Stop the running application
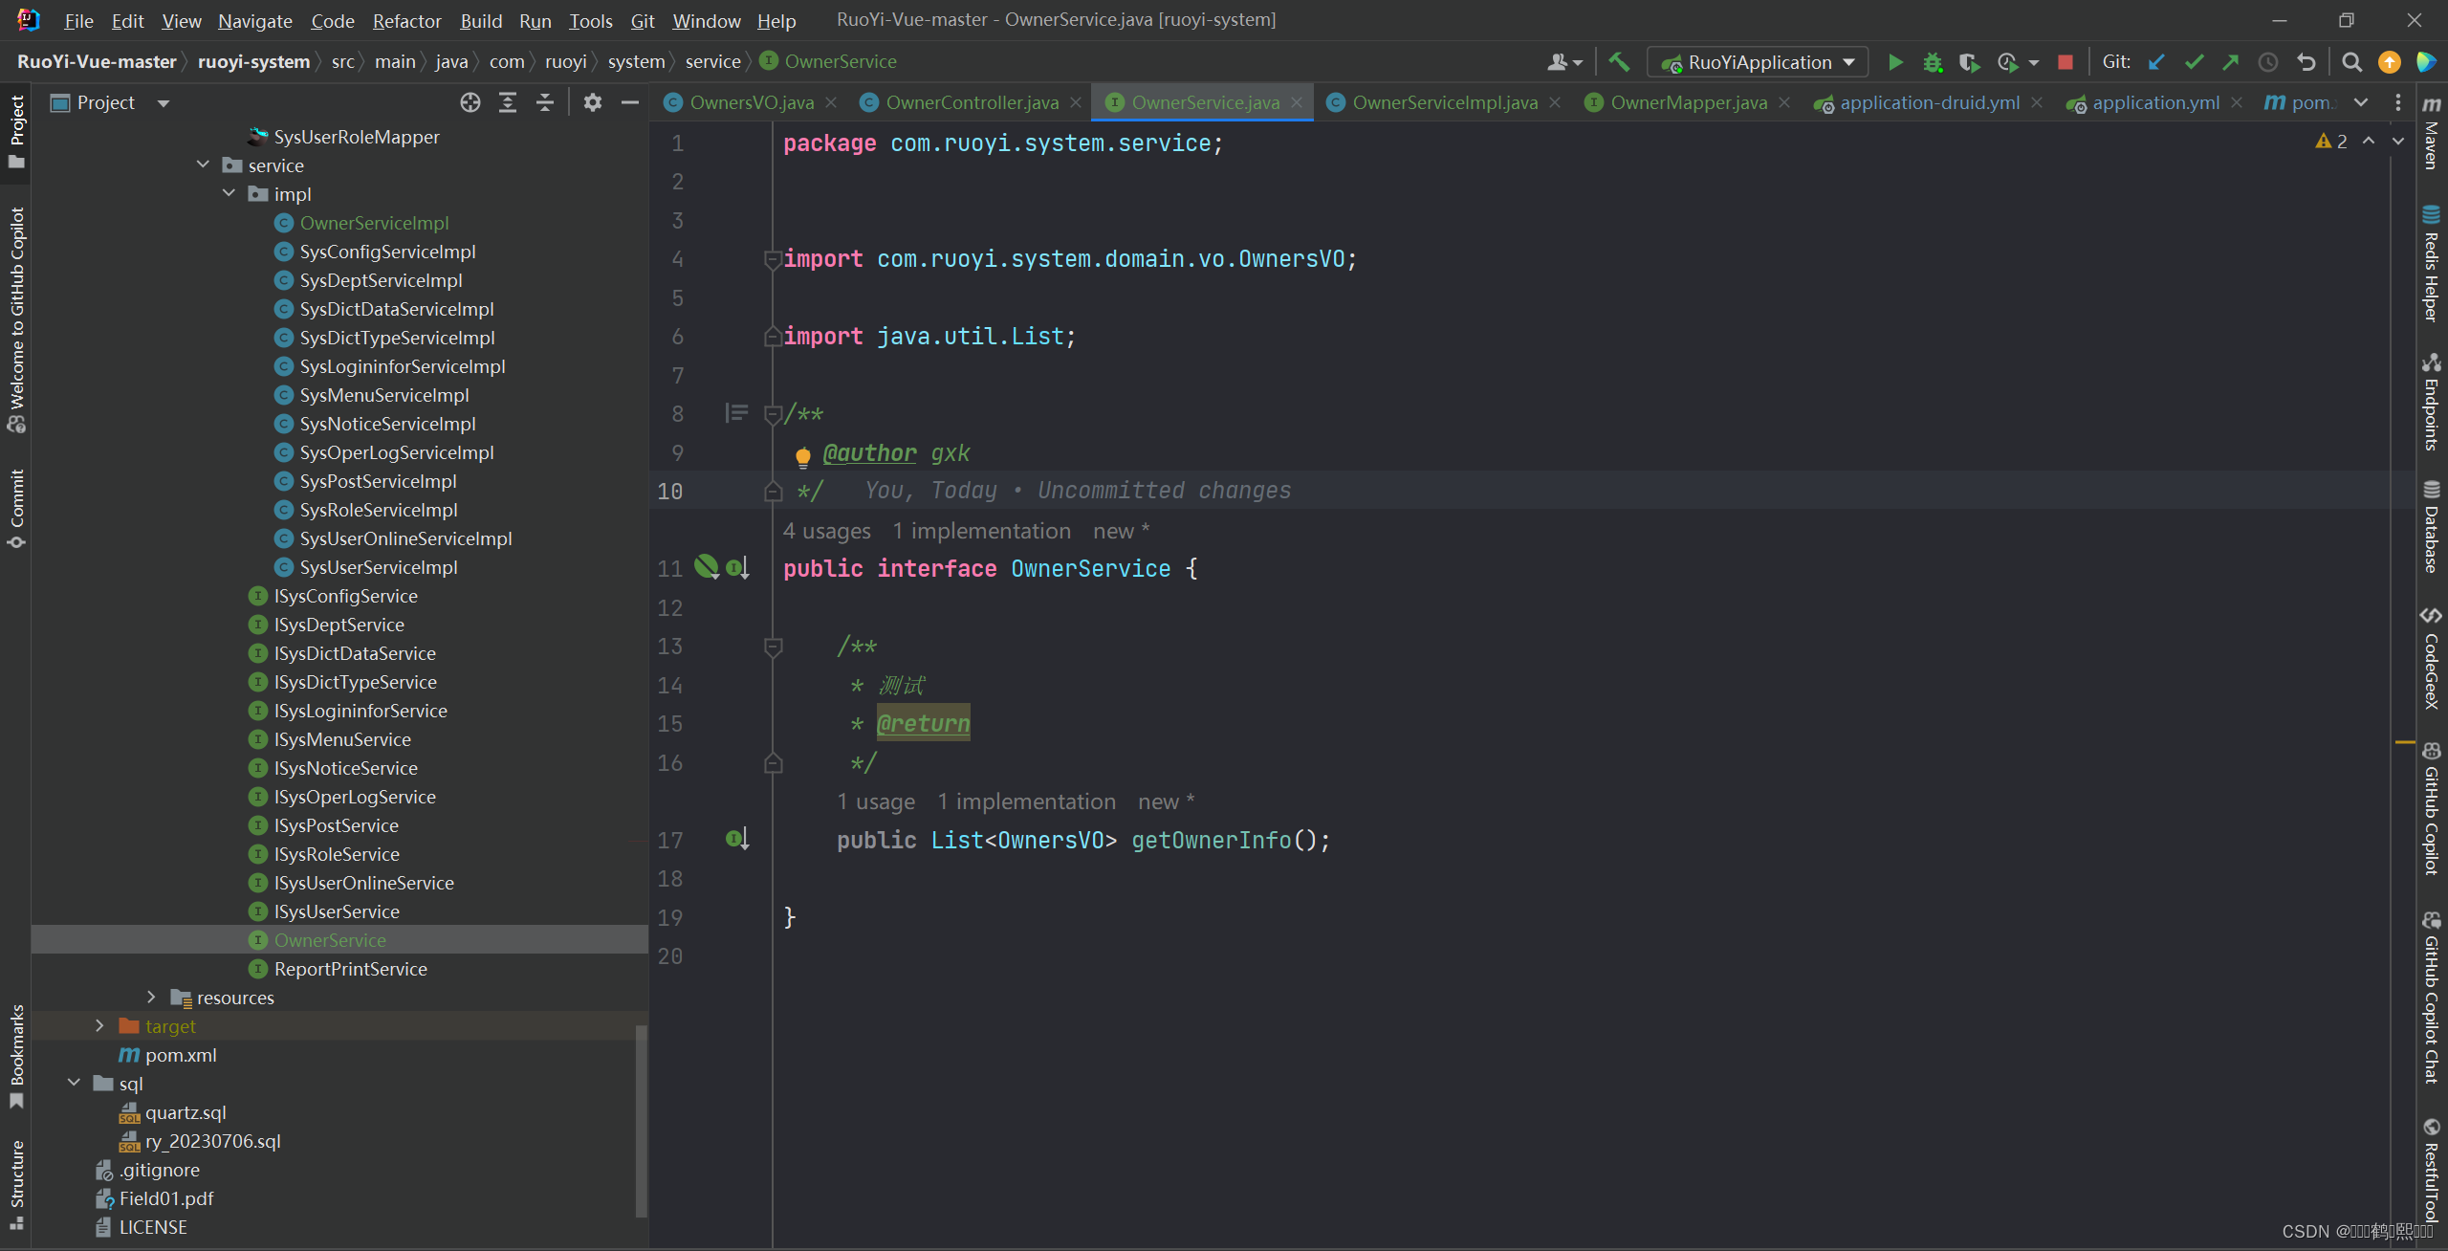 [x=2065, y=62]
